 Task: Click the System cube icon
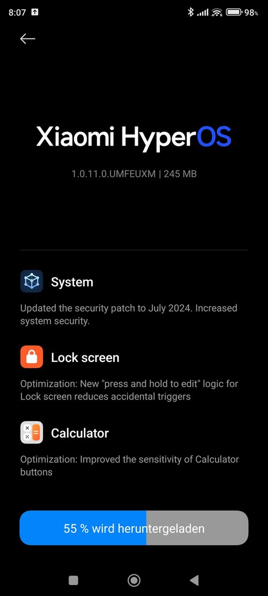point(31,281)
